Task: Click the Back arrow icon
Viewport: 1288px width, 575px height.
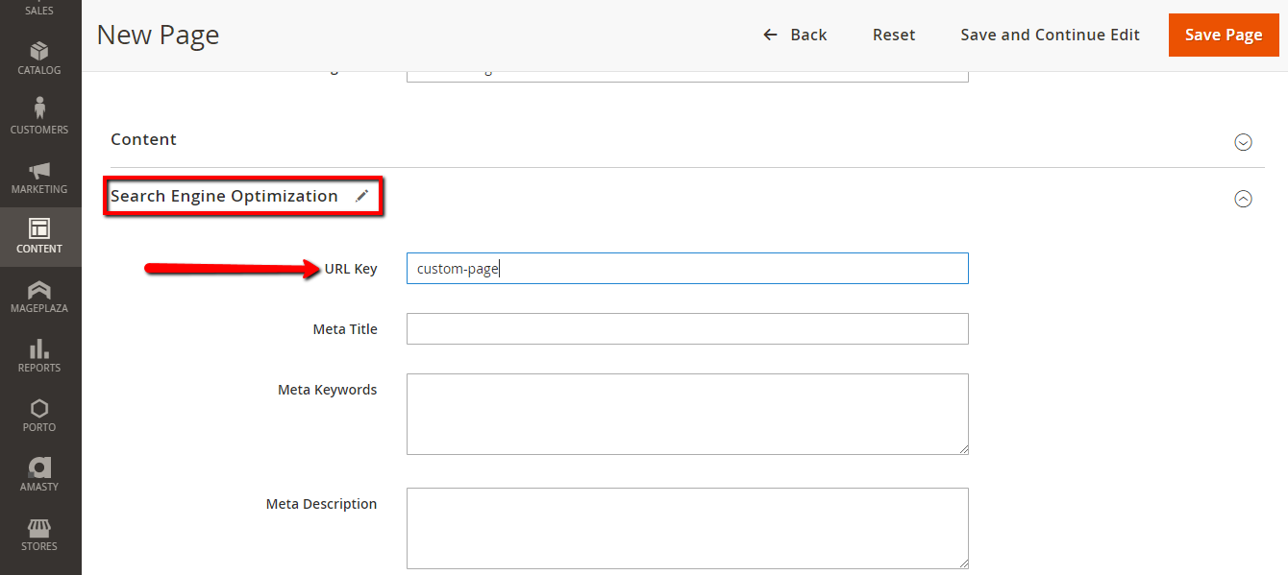Action: tap(770, 35)
